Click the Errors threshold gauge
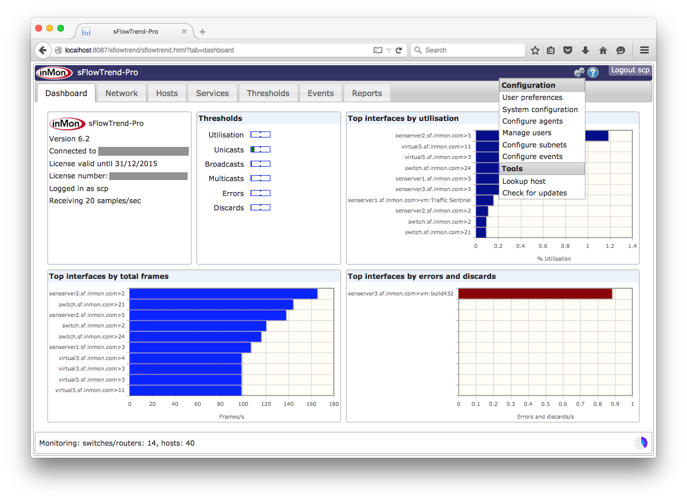Viewport: 687px width, 502px height. coord(260,193)
